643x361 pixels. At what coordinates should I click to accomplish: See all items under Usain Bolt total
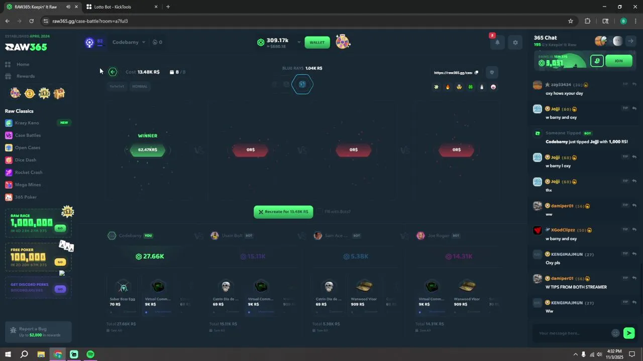pyautogui.click(x=217, y=330)
